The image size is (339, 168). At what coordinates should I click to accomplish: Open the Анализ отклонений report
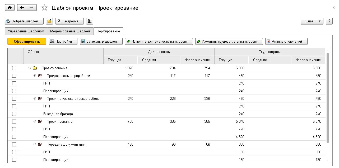point(286,41)
